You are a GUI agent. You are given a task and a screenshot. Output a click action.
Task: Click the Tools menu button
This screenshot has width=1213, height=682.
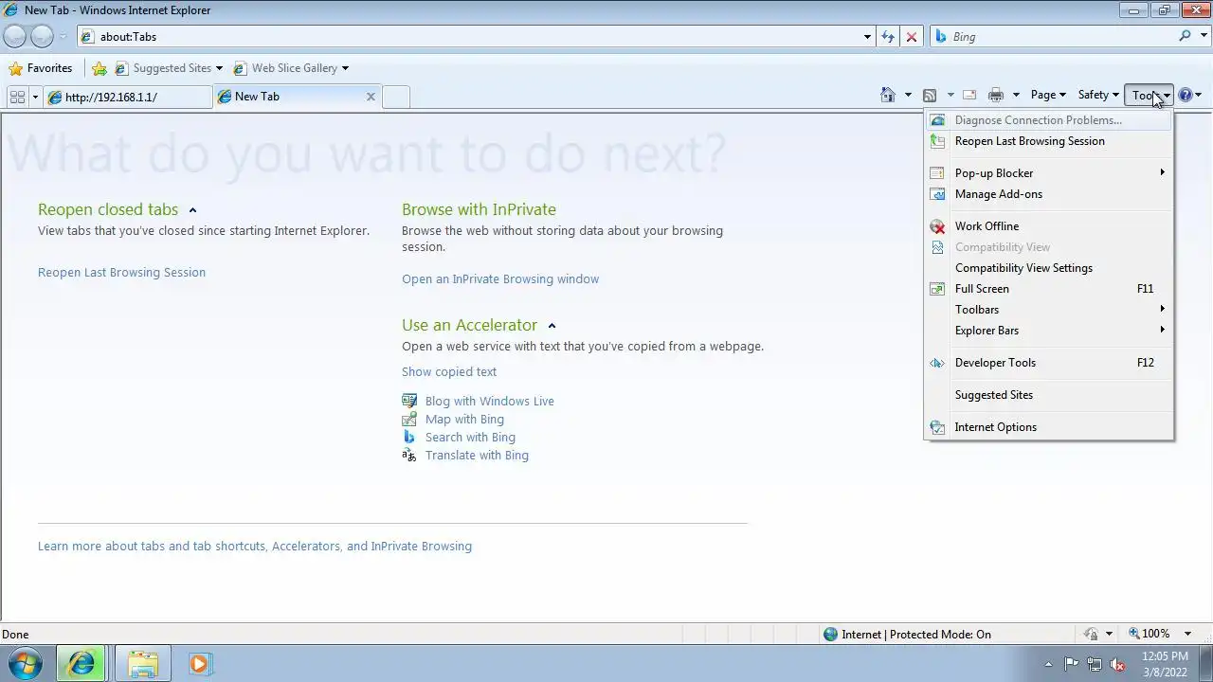[1150, 95]
